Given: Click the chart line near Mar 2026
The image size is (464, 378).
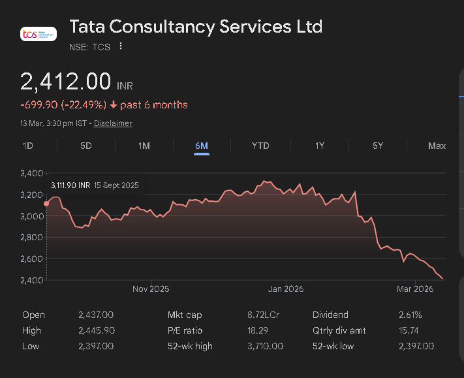Looking at the screenshot, I should (414, 254).
